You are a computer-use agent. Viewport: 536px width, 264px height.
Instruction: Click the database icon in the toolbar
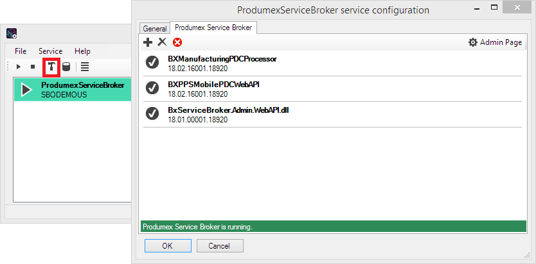click(66, 67)
